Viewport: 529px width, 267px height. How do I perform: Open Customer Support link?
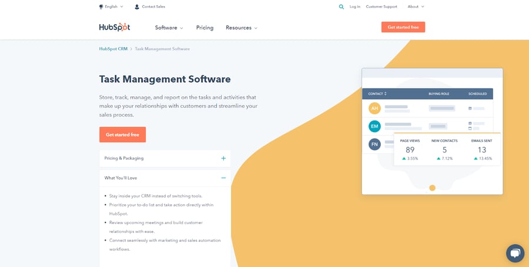pos(381,6)
